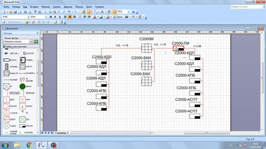
Task: Open the Вид menu
Action: coord(25,7)
